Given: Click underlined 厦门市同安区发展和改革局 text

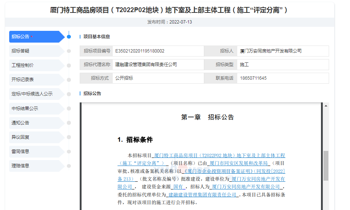Looking at the screenshot, I should (x=238, y=163).
